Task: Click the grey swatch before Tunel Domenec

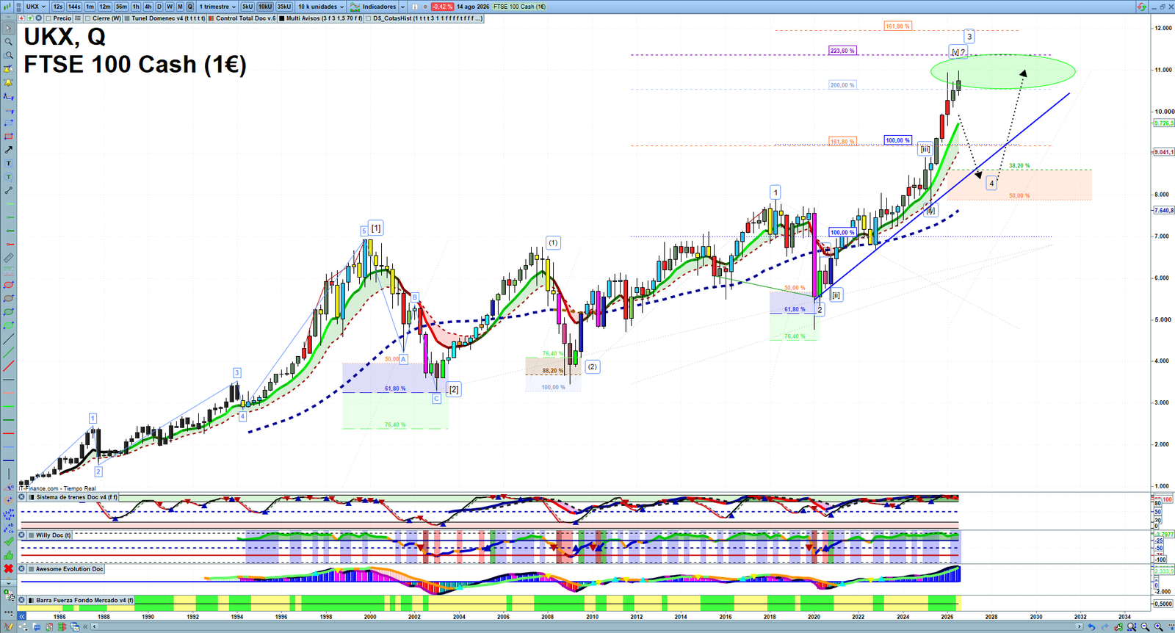Action: tap(127, 18)
